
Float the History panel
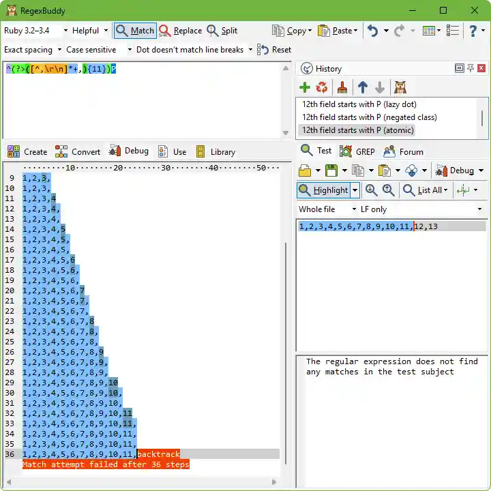(x=459, y=68)
